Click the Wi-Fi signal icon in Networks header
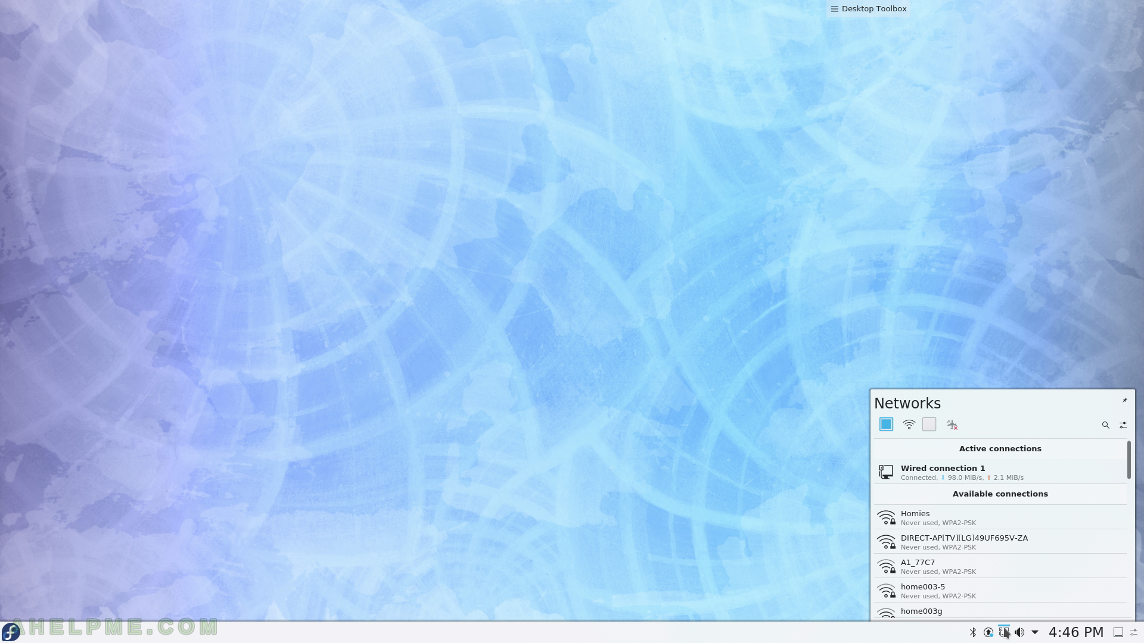 pyautogui.click(x=909, y=424)
